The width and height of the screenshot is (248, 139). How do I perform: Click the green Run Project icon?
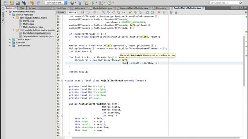(93, 3)
